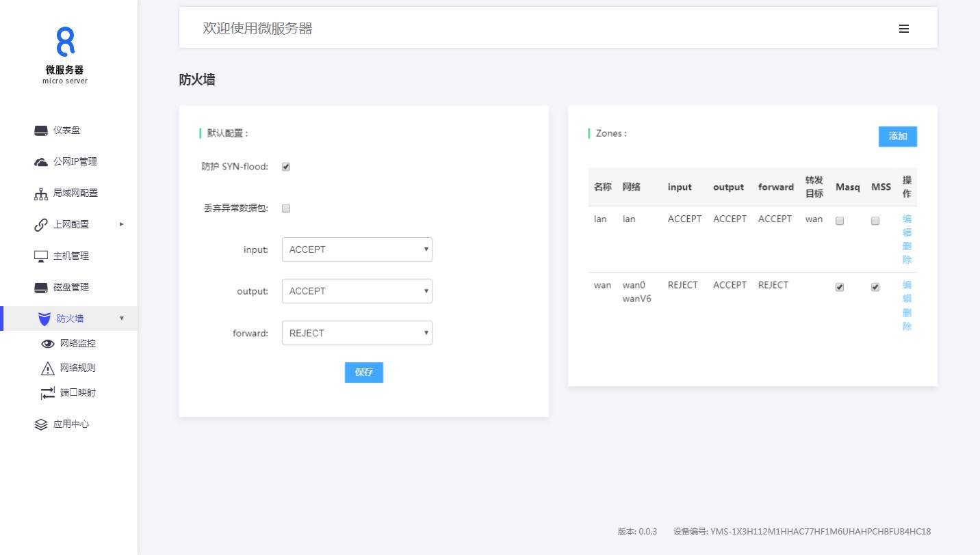
Task: Click 编辑 link for the lan zone
Action: pyautogui.click(x=907, y=226)
